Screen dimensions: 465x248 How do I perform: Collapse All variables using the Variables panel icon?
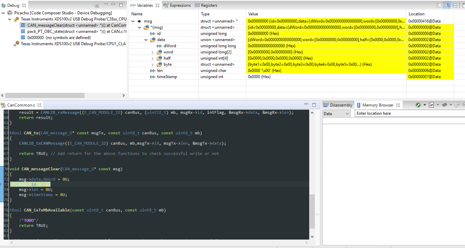click(455, 5)
